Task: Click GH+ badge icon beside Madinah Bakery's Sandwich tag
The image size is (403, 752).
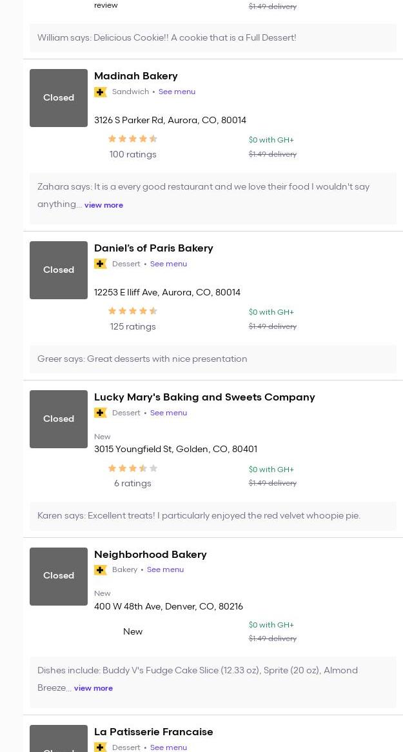Action: tap(101, 92)
